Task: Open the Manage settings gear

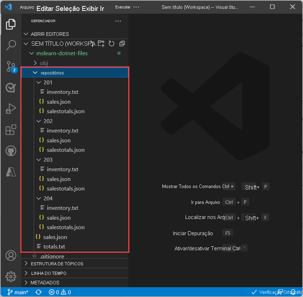Action: pos(11,276)
